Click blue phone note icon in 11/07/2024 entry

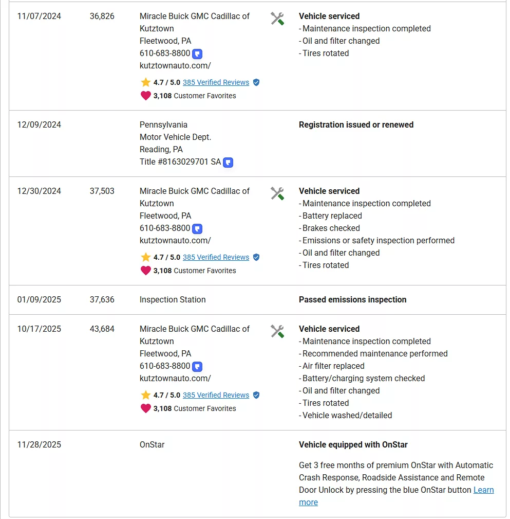pos(197,53)
